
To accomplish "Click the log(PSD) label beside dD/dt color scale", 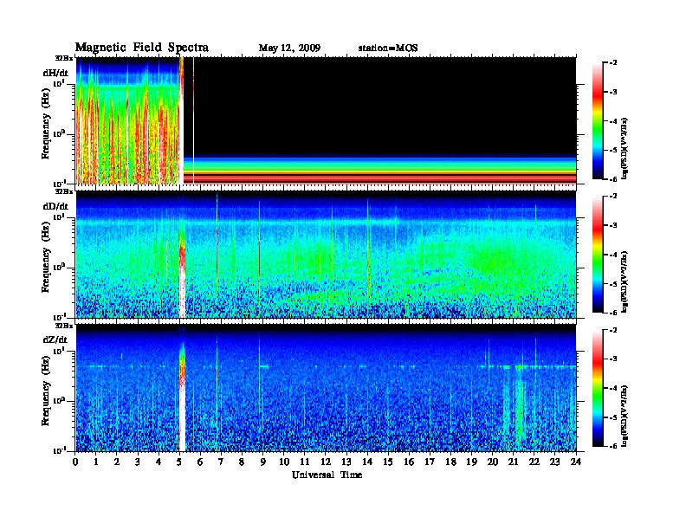I will (x=625, y=282).
